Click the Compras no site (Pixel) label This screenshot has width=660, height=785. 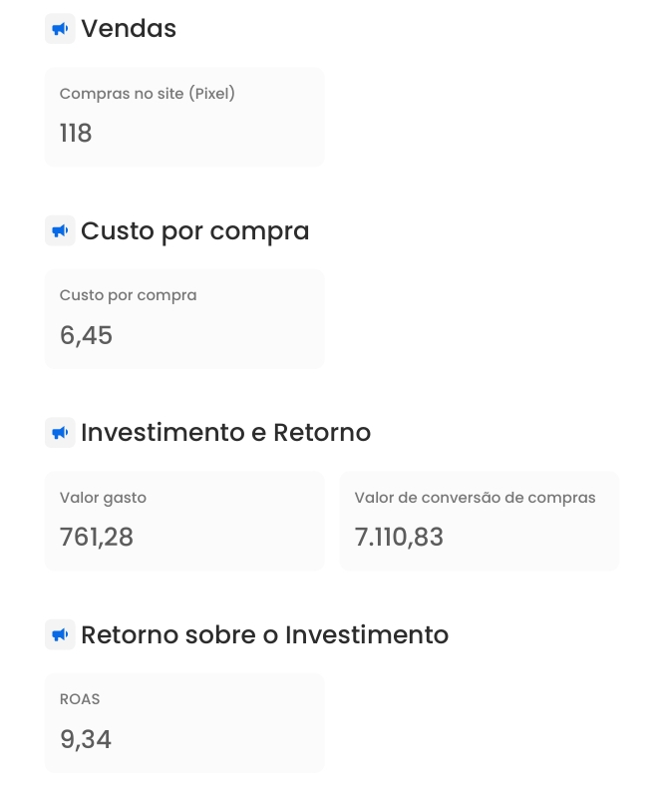148,94
